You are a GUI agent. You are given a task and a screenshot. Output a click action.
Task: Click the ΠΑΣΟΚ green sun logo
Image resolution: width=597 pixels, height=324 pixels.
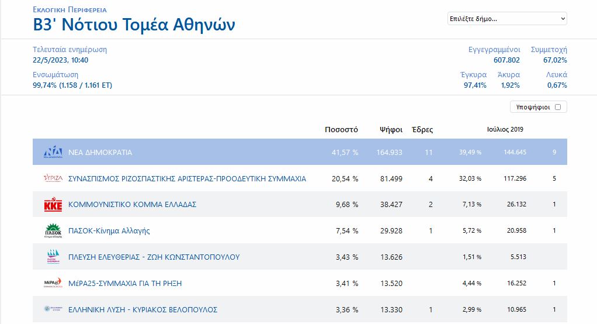tap(53, 230)
